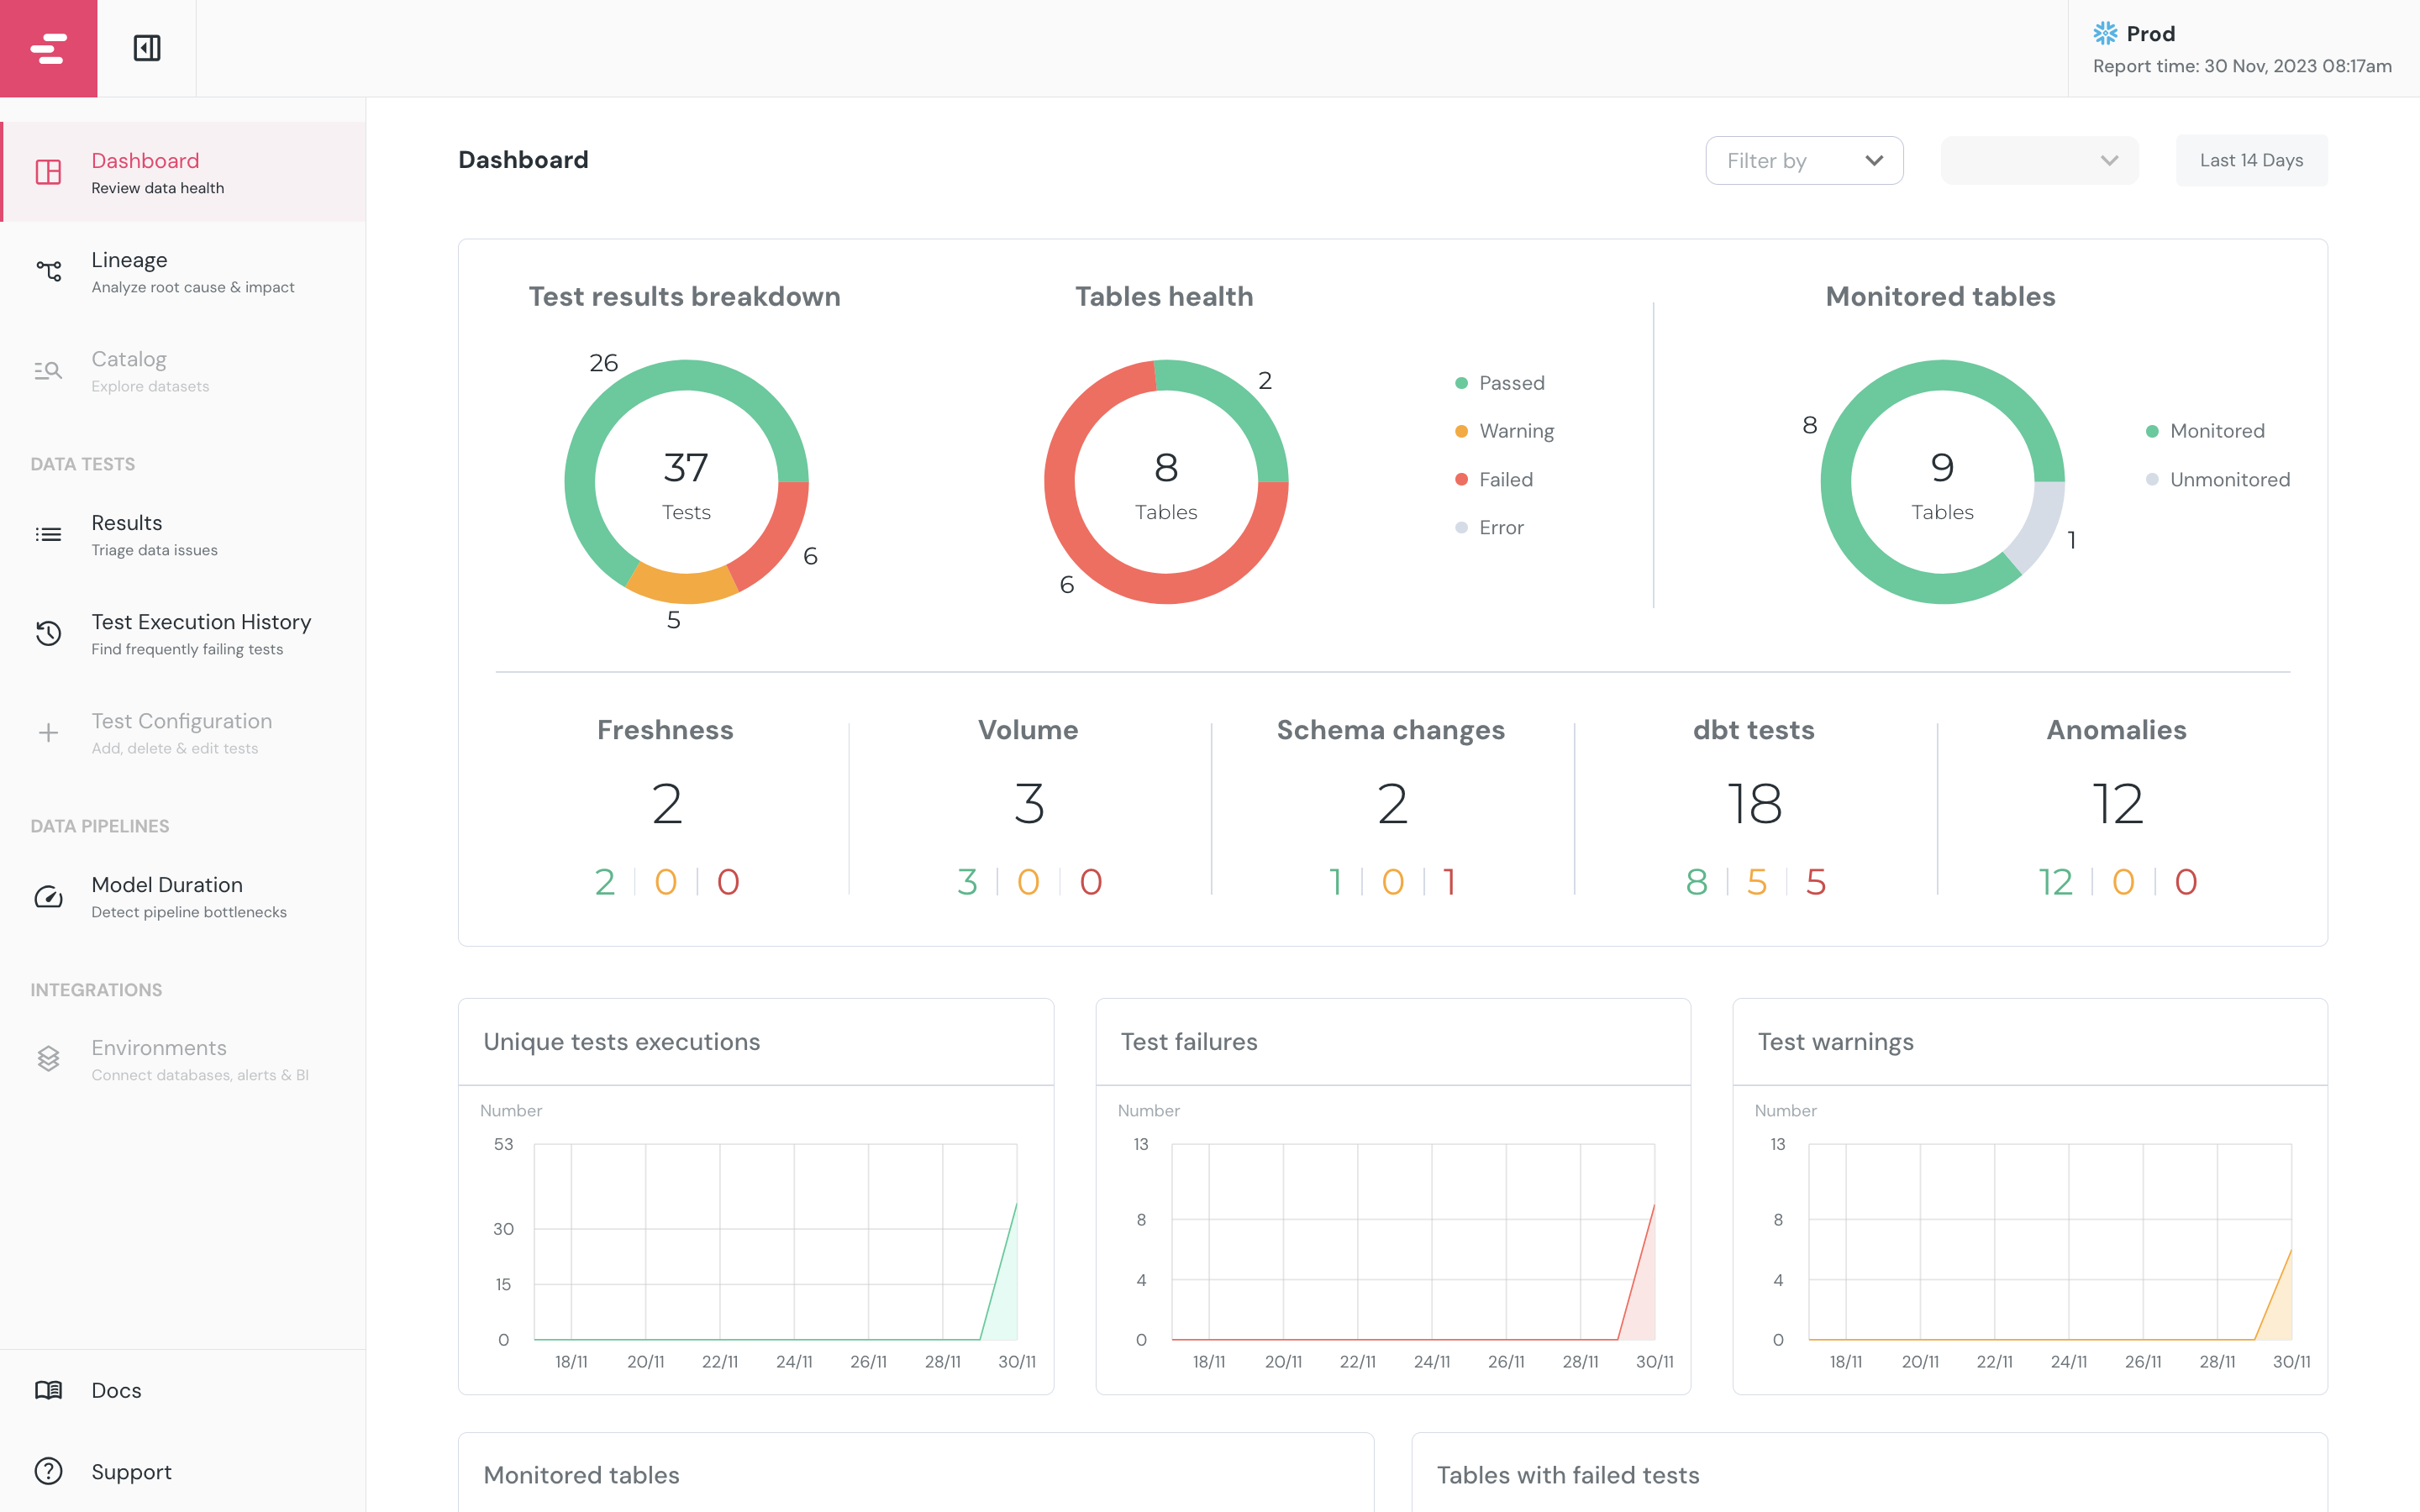The image size is (2420, 1512).
Task: Click the Test Configuration plus icon
Action: [x=48, y=732]
